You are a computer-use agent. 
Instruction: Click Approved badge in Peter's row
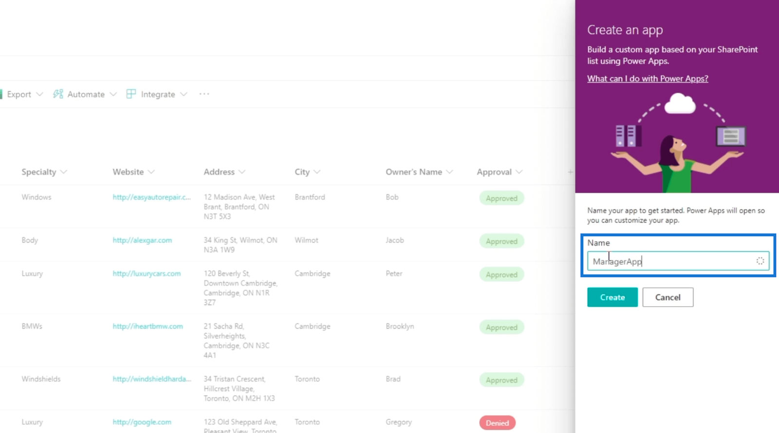[x=501, y=275]
